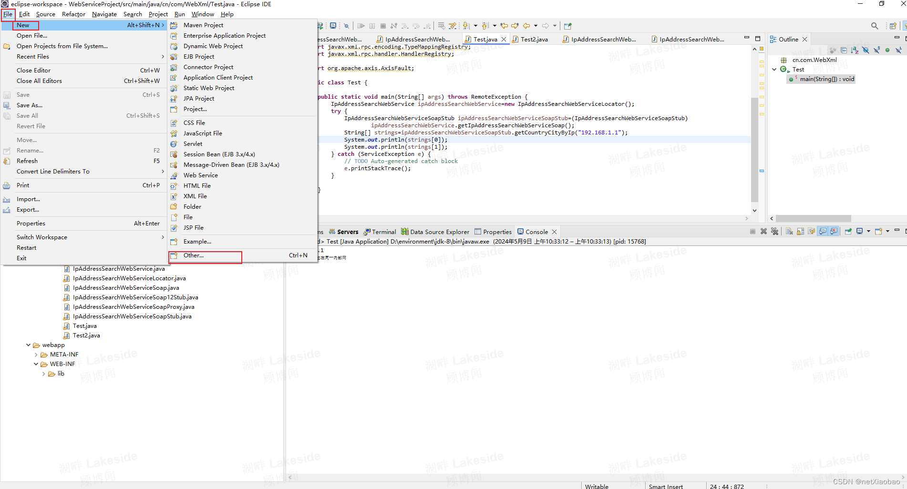Click the Resume icon in the debug toolbar
The height and width of the screenshot is (489, 907).
pos(361,26)
